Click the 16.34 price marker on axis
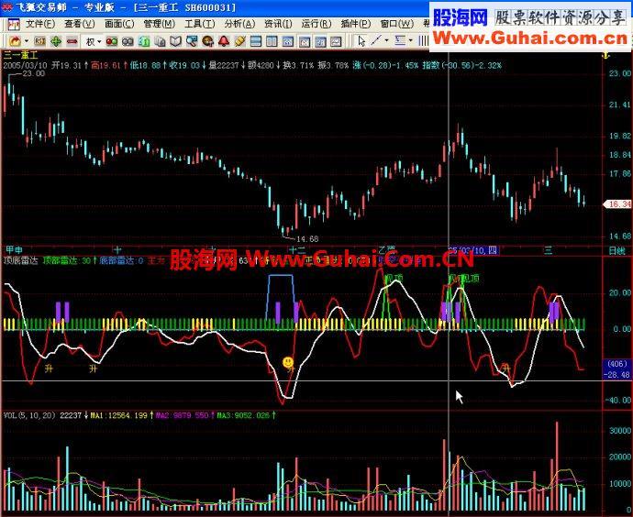Image resolution: width=633 pixels, height=517 pixels. (617, 204)
